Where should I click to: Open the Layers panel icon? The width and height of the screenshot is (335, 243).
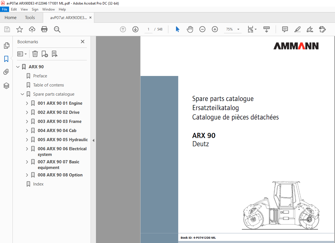click(x=6, y=86)
